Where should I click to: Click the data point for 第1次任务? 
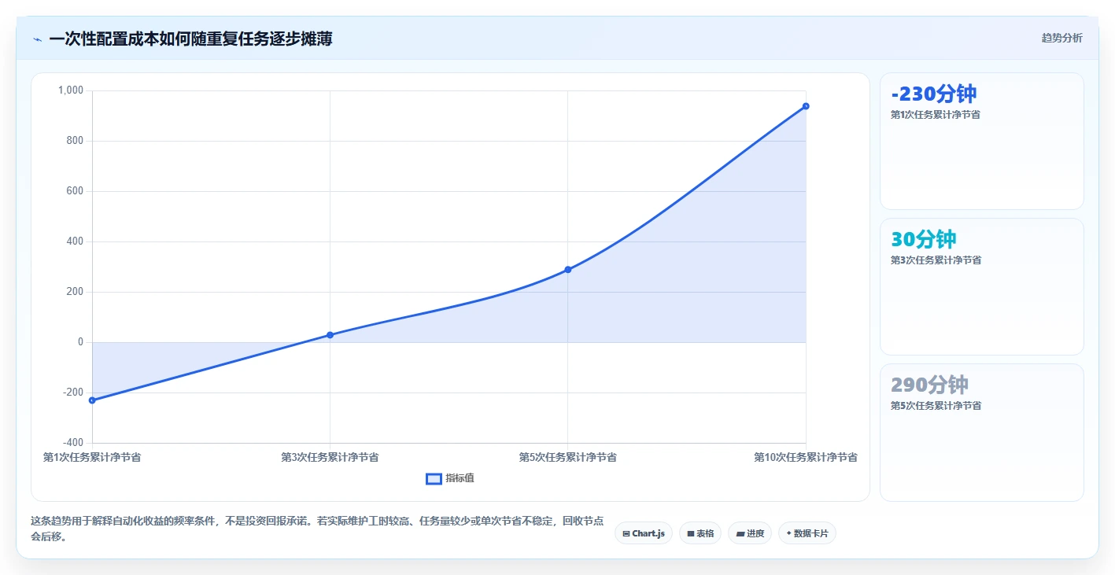[92, 400]
